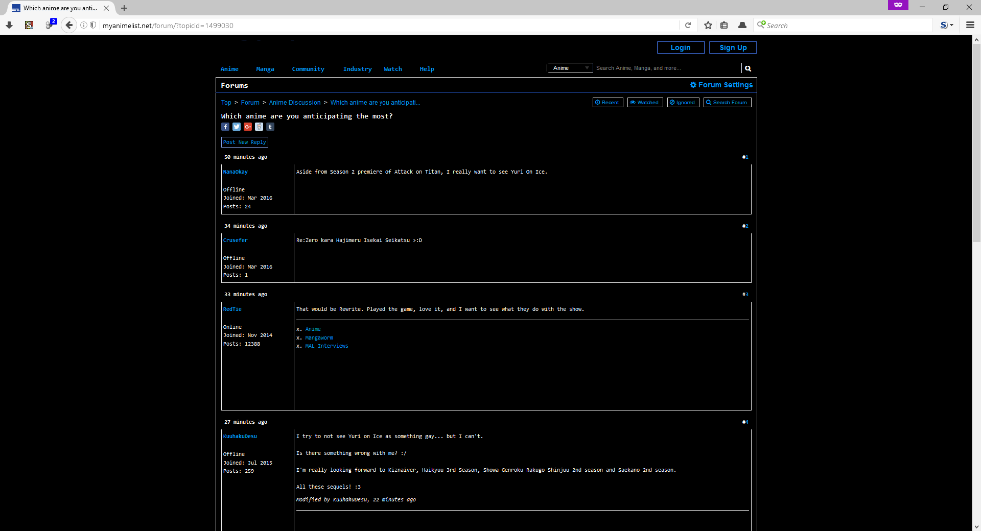
Task: Click the page scrollbar up arrow
Action: (976, 39)
